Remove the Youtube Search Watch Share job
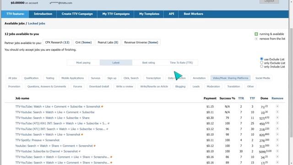This screenshot has height=165, width=293. click(277, 146)
